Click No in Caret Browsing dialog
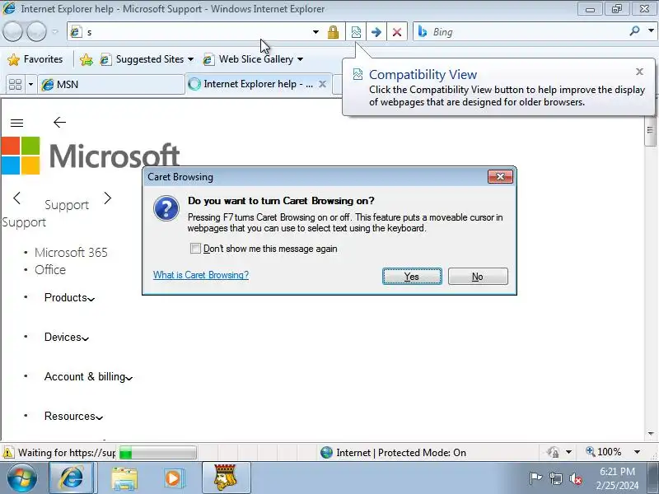Image resolution: width=659 pixels, height=494 pixels. point(478,277)
